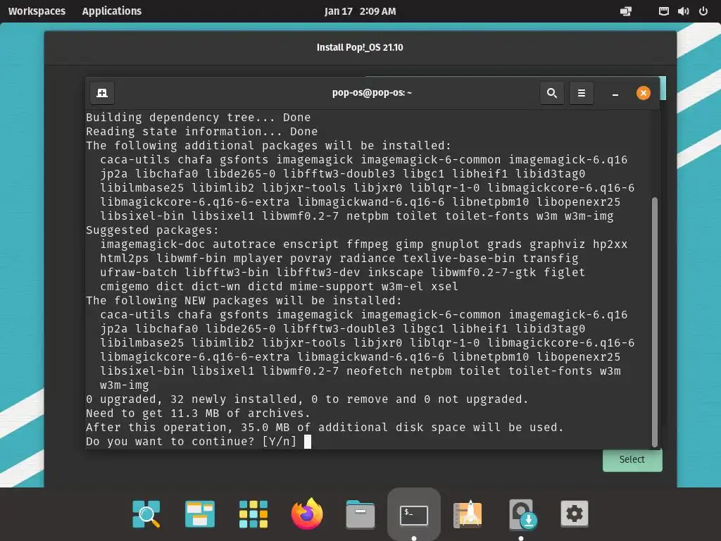Click the word 'neofetch' in package list
This screenshot has height=541, width=721.
point(375,371)
